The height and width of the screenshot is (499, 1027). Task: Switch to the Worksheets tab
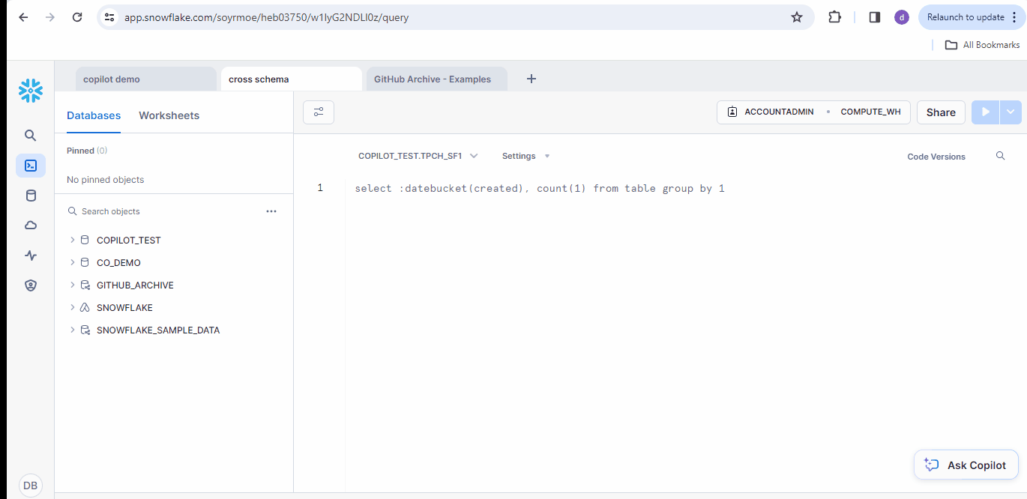point(169,116)
